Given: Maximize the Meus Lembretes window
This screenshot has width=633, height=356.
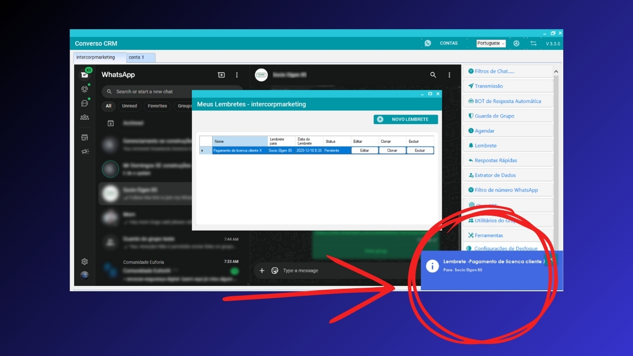Looking at the screenshot, I should pyautogui.click(x=430, y=93).
